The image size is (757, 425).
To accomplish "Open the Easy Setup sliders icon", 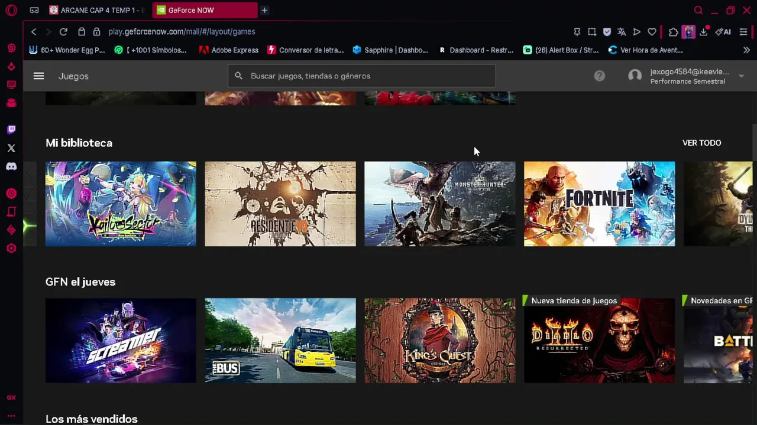I will pos(743,32).
